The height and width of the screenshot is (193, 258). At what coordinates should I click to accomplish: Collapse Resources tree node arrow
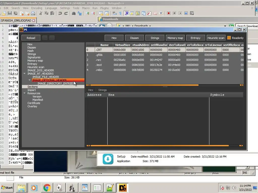[x=24, y=93]
